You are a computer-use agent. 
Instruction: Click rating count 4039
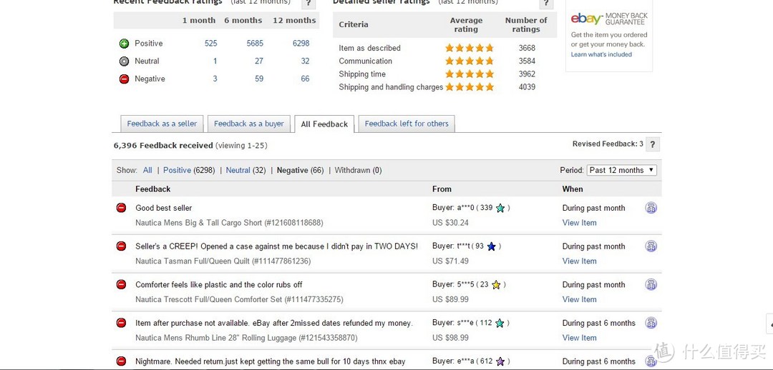coord(527,87)
